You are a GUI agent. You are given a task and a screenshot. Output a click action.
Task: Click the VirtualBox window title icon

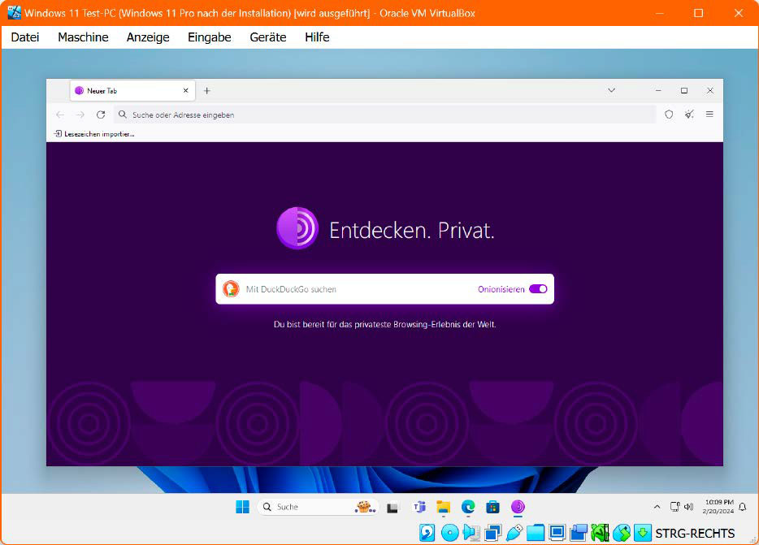(14, 12)
